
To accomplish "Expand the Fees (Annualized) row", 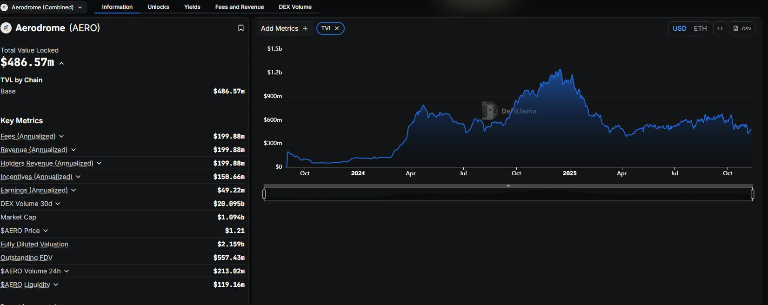I will (61, 136).
